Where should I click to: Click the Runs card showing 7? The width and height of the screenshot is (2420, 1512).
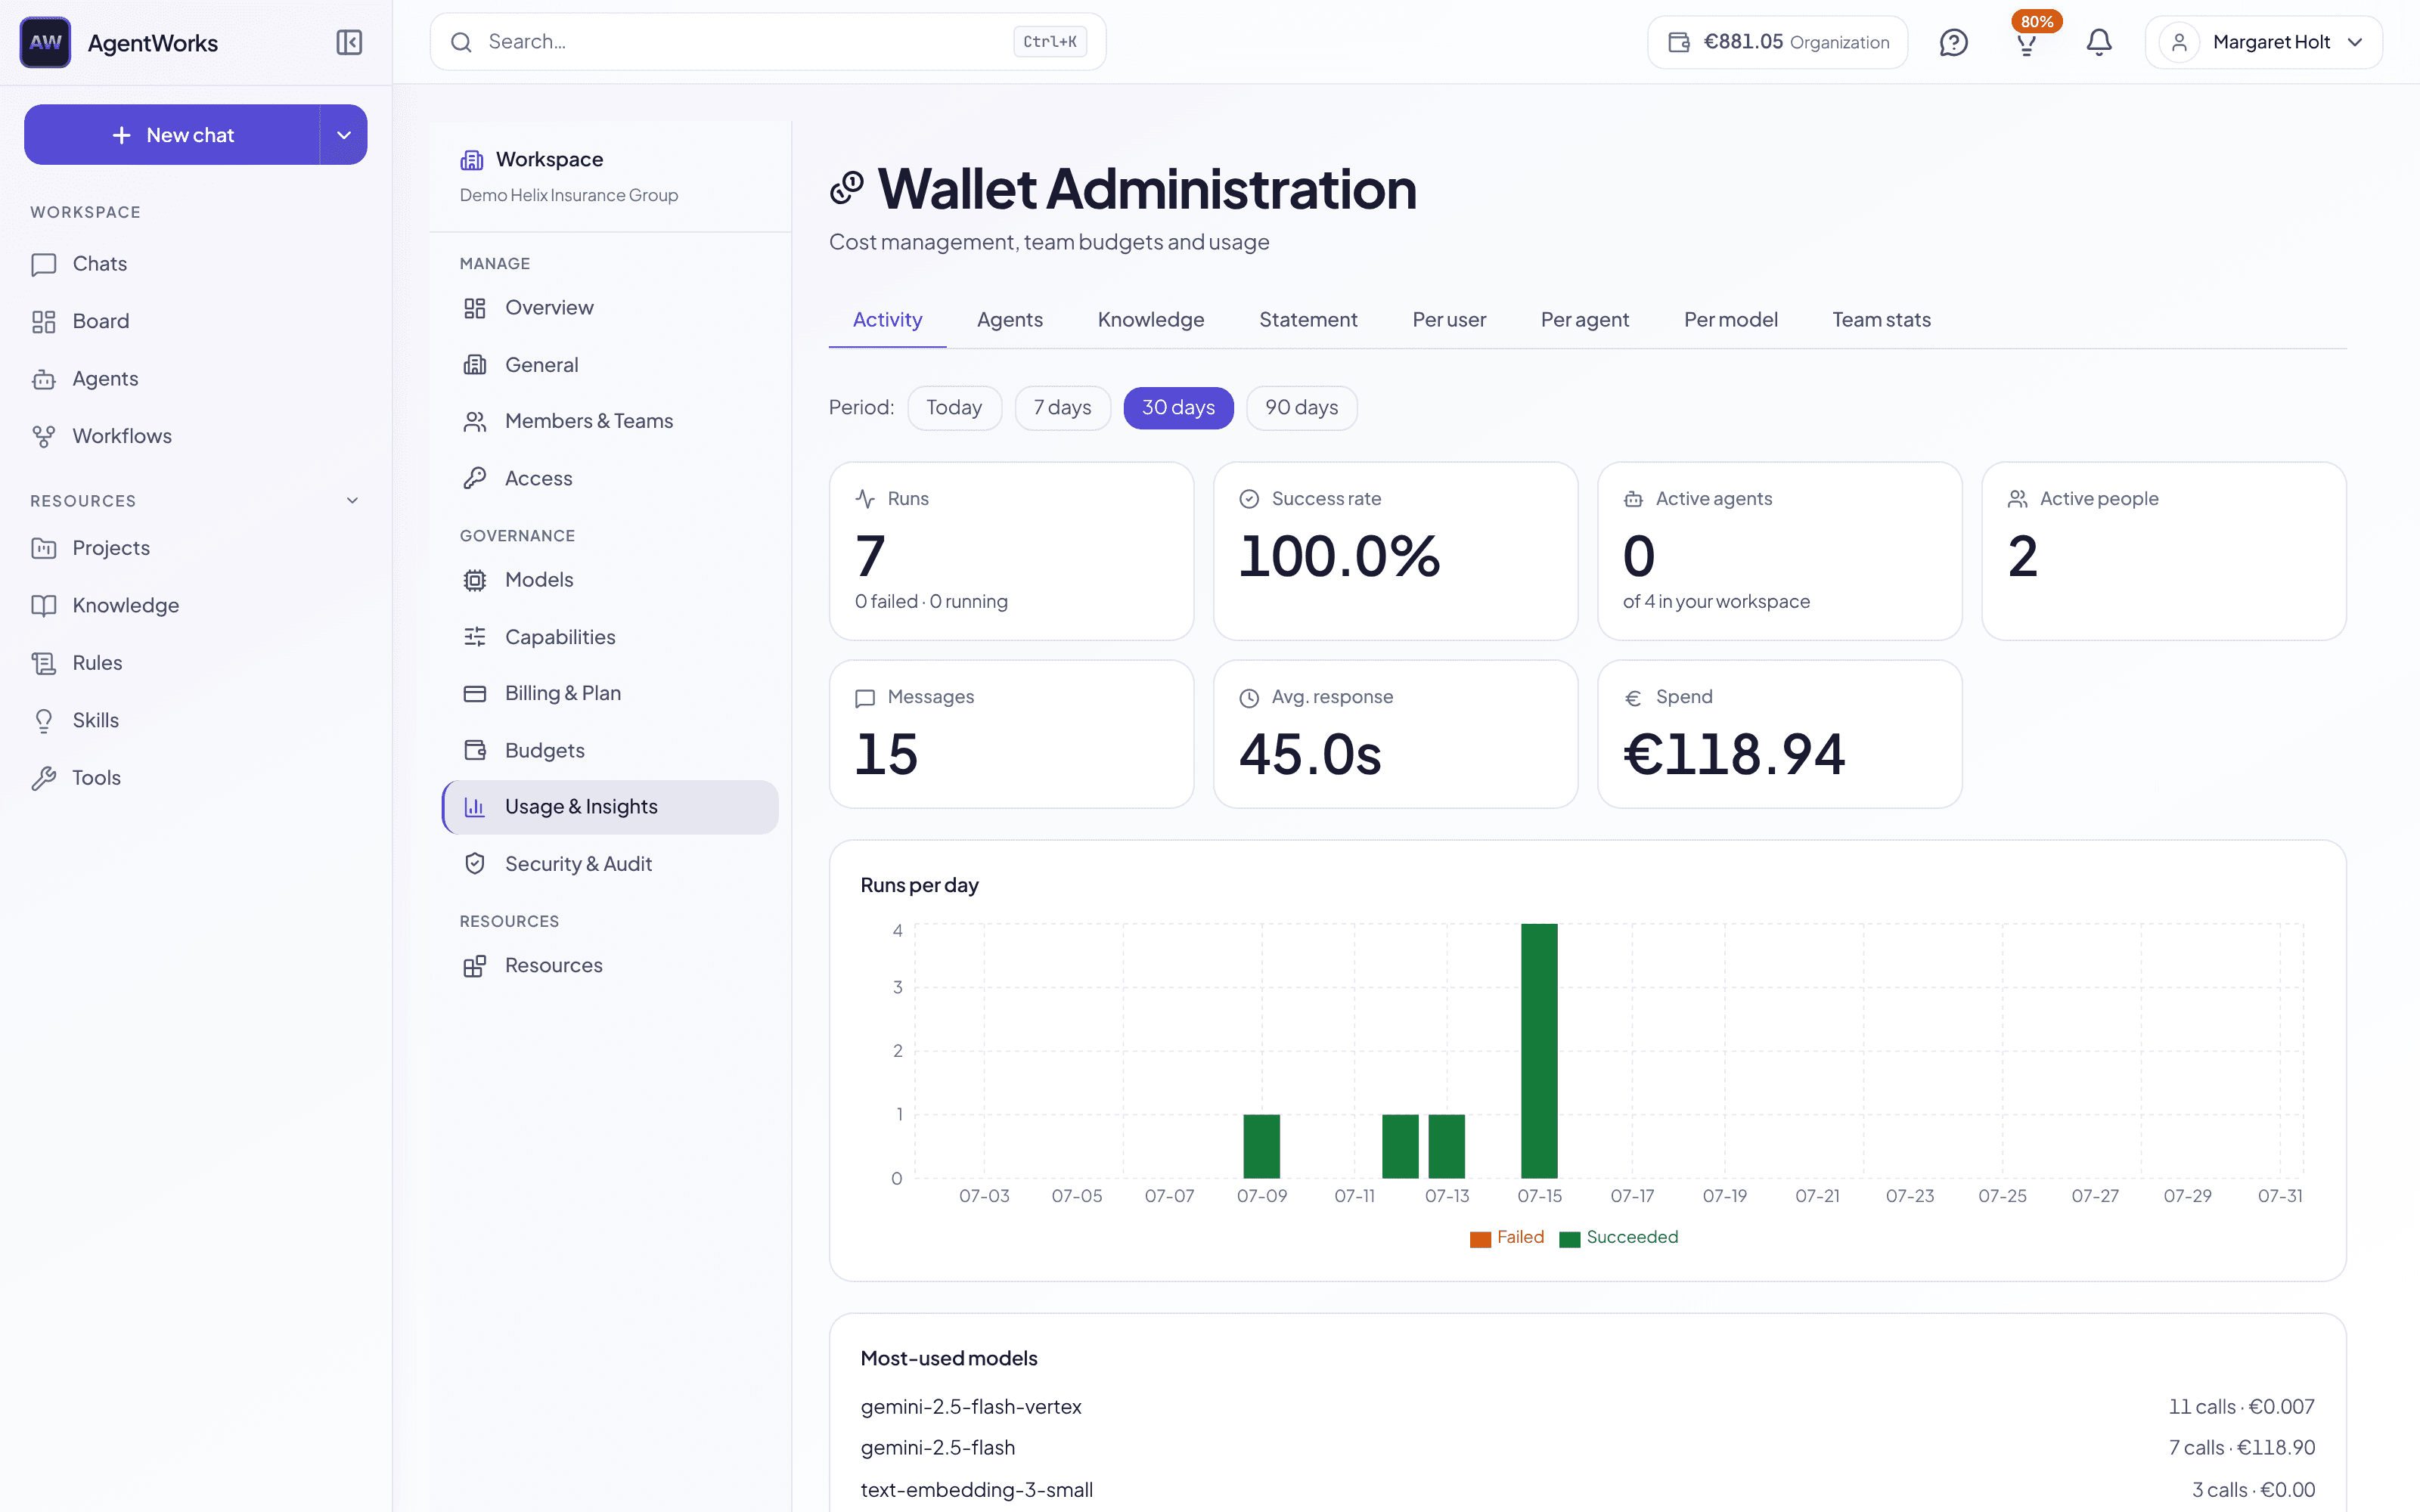(x=1011, y=551)
